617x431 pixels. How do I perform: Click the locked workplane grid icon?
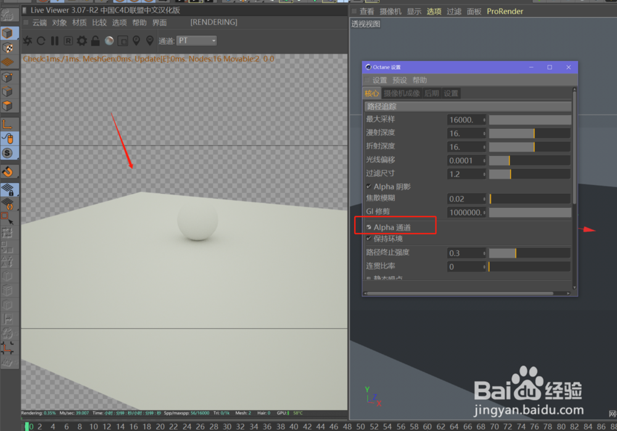click(8, 190)
